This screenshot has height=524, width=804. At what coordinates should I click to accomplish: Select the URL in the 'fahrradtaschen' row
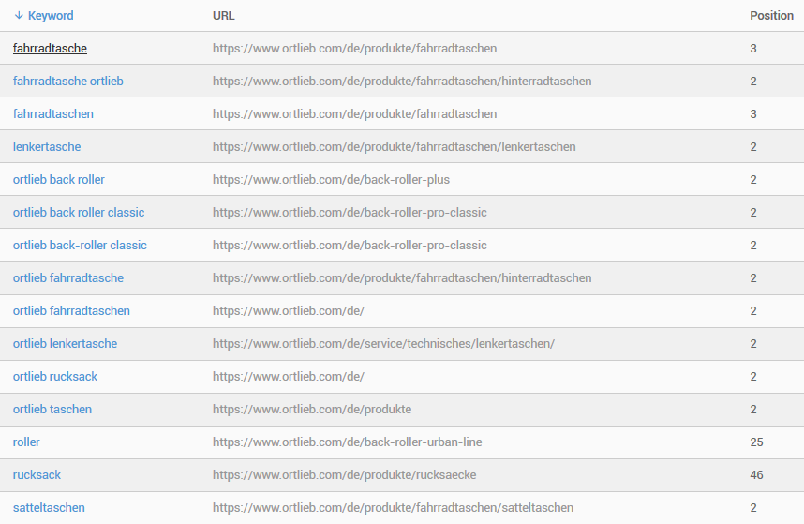pos(355,113)
